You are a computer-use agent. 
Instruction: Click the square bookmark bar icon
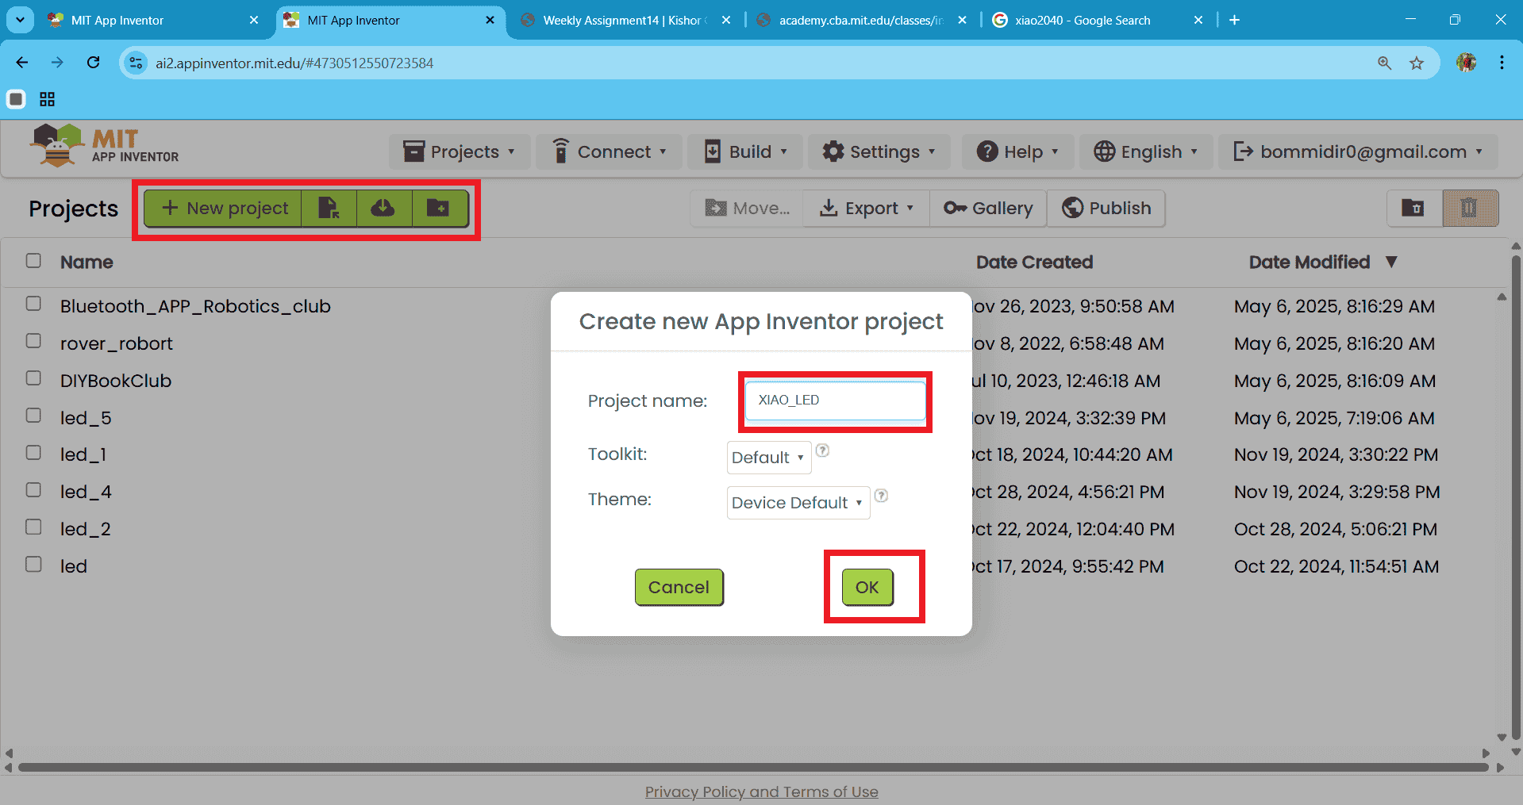pyautogui.click(x=16, y=99)
